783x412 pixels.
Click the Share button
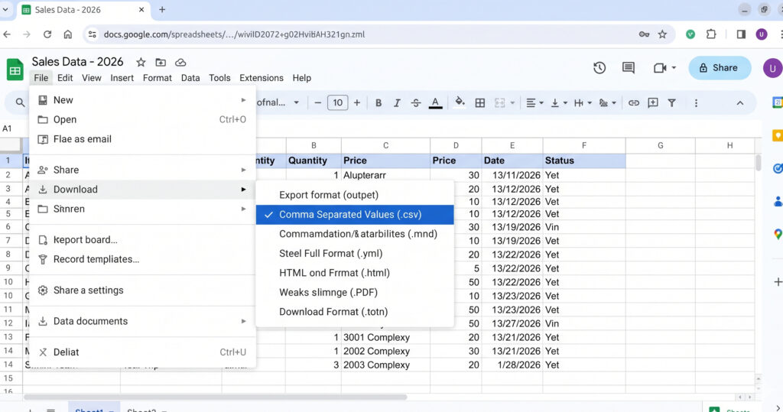click(720, 68)
